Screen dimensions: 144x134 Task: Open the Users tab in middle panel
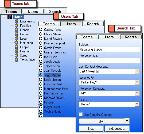coord(71,24)
